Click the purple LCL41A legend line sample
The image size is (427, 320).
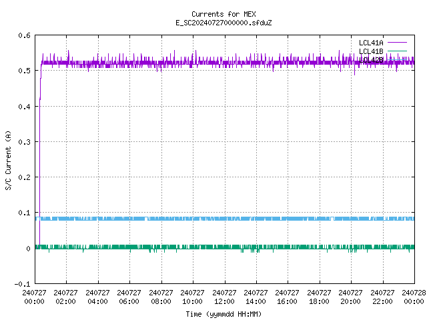(397, 43)
